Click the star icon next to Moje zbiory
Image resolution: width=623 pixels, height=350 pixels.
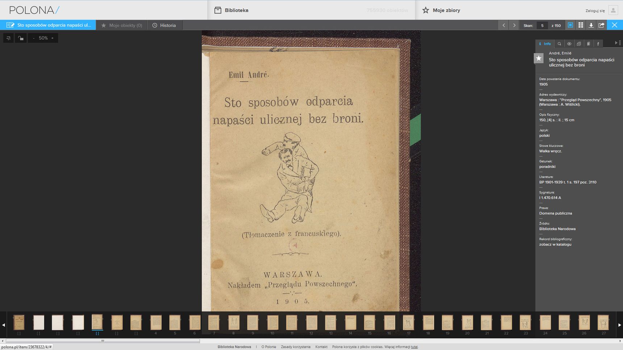[426, 10]
